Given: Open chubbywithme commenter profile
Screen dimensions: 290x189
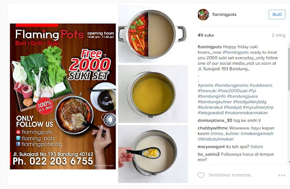Looking at the screenshot, I should (213, 128).
